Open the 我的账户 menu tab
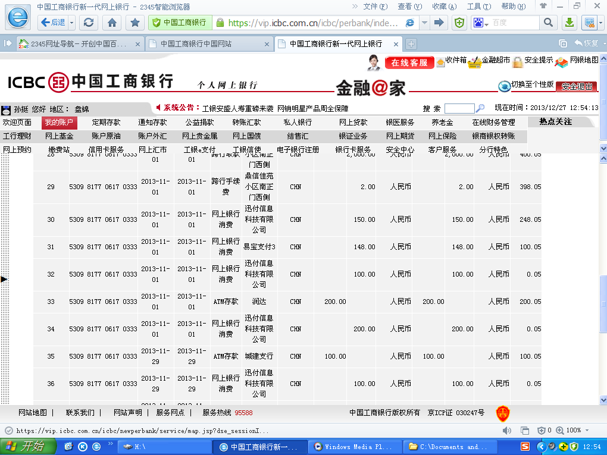607x455 pixels. click(59, 122)
